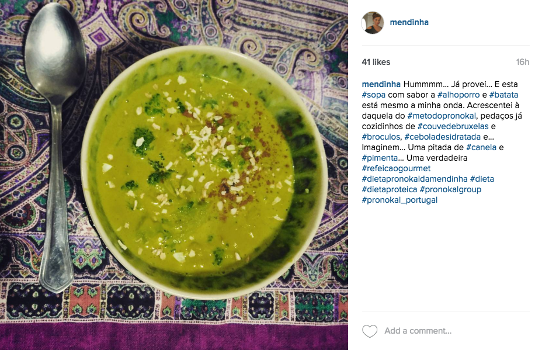The height and width of the screenshot is (350, 542).
Task: Open the #couvedebruxelas hashtag
Action: click(453, 126)
